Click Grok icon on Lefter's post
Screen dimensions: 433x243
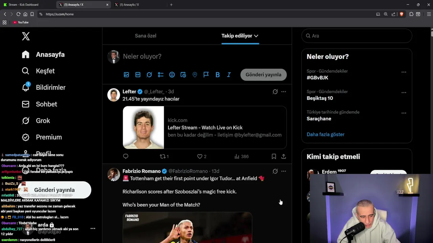coord(275,91)
